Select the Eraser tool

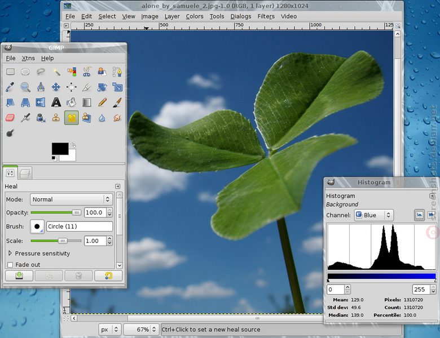tap(10, 118)
